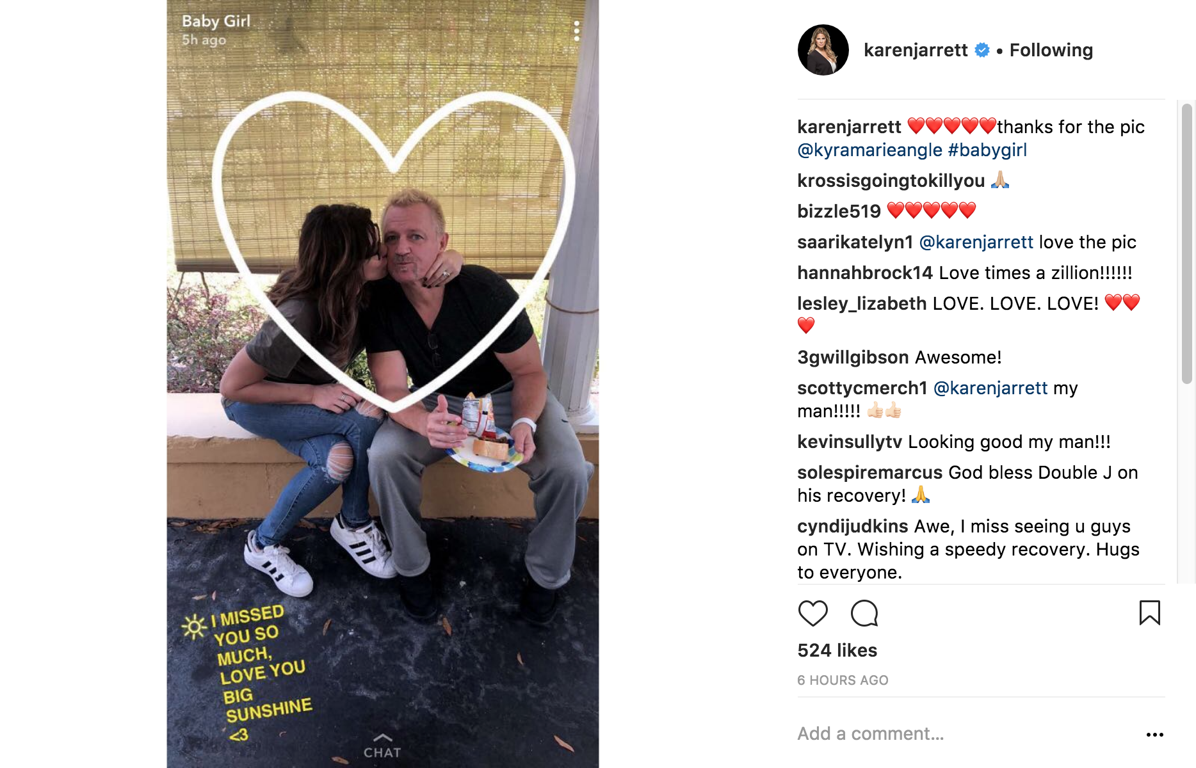This screenshot has height=768, width=1196.
Task: Click the 6 HOURS AGO timestamp
Action: [x=843, y=680]
